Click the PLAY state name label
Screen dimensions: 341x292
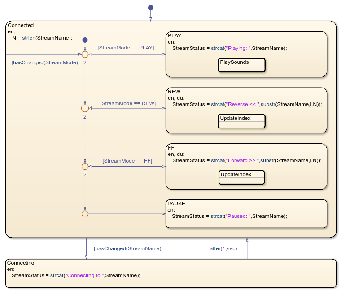tap(175, 35)
